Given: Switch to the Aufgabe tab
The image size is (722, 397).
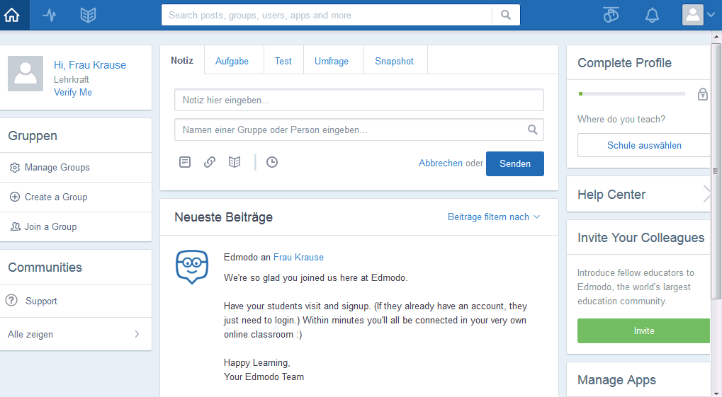Looking at the screenshot, I should tap(232, 61).
